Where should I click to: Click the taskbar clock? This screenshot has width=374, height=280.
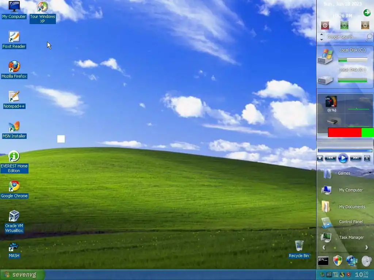[362, 275]
